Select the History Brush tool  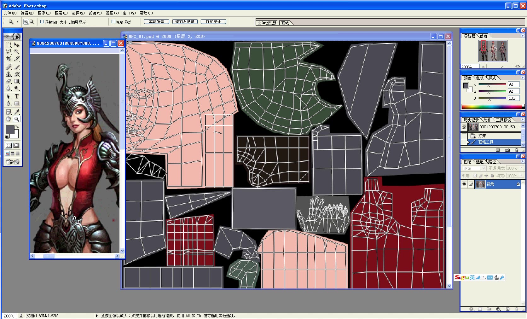coord(17,74)
